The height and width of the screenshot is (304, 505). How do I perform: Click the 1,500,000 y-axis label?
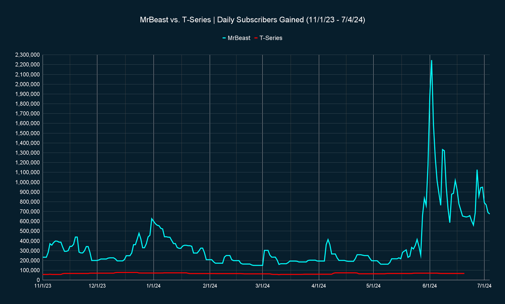pyautogui.click(x=27, y=133)
